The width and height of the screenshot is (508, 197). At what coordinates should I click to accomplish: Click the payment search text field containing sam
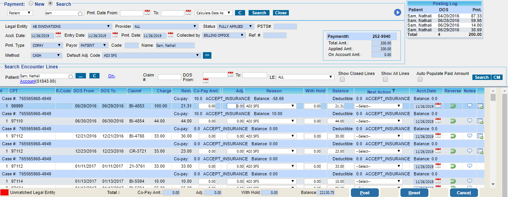click(64, 13)
